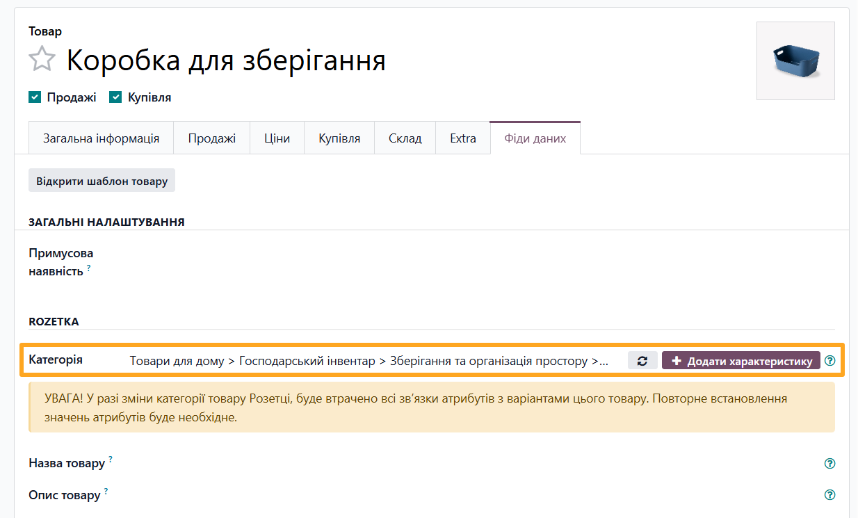The image size is (858, 518).
Task: Open help icon for Опис товару row
Action: [x=829, y=495]
